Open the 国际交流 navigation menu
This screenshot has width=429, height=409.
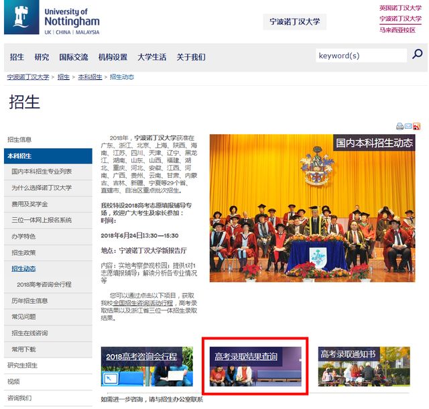click(x=74, y=57)
